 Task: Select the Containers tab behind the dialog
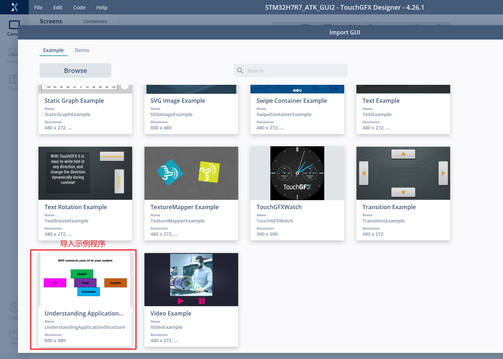(x=95, y=21)
